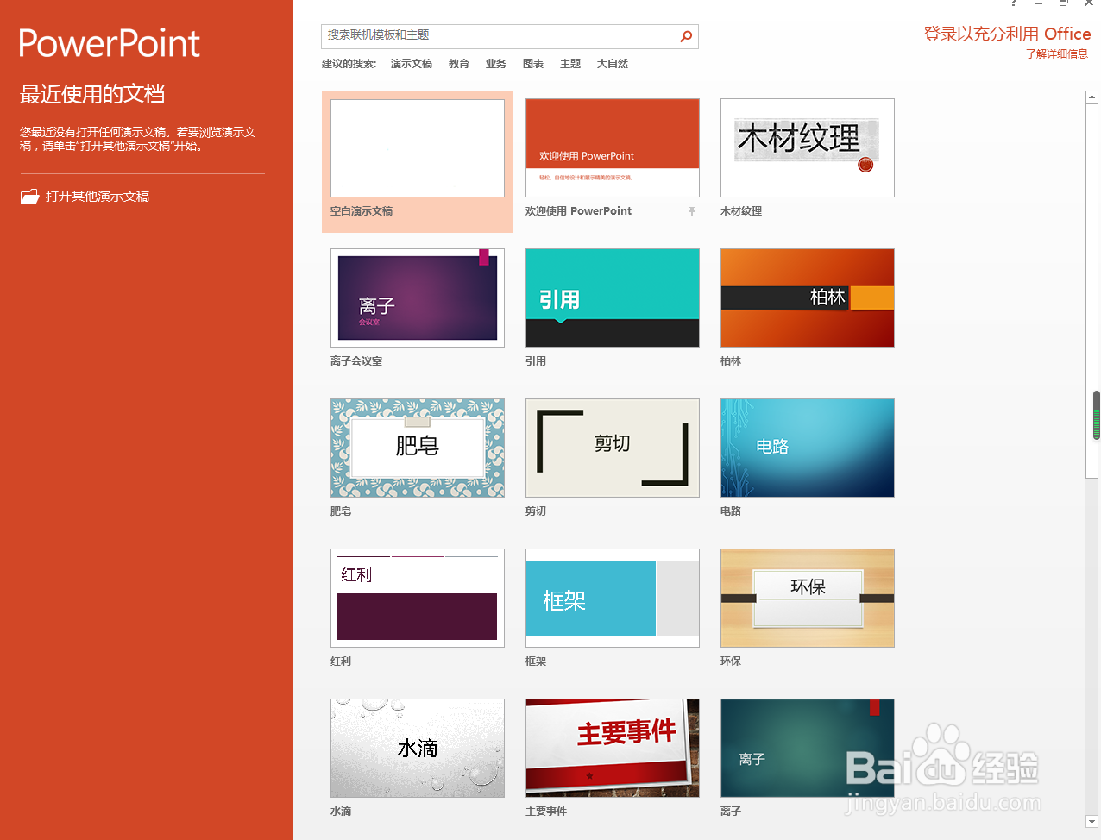The image size is (1101, 840).
Task: Select suggested search 图表
Action: (x=533, y=64)
